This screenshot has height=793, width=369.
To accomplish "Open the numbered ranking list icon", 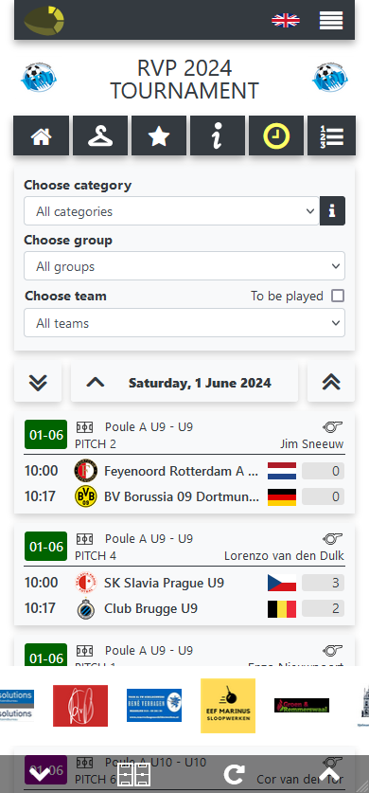I will pos(332,135).
